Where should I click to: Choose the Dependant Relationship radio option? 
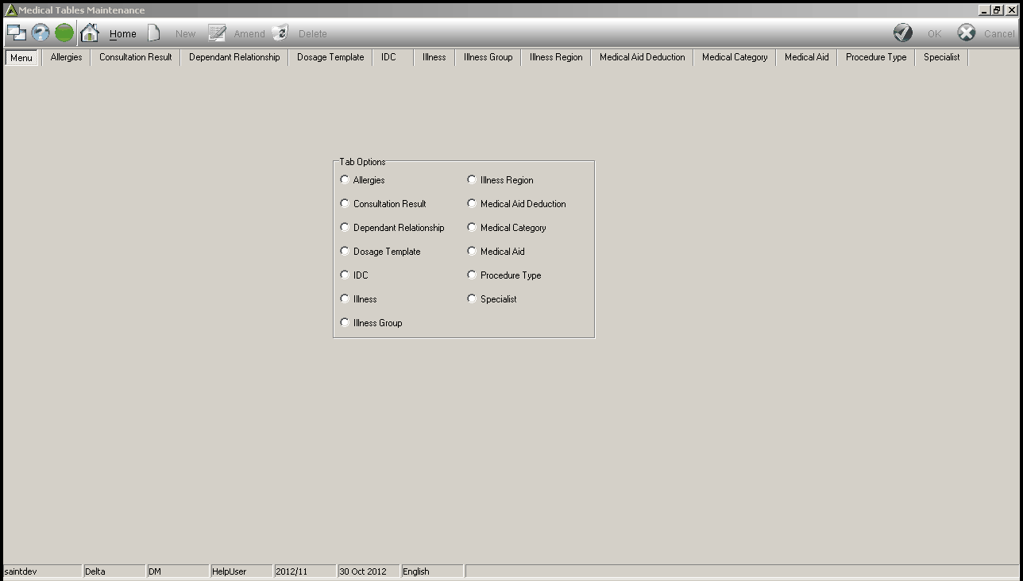click(345, 227)
